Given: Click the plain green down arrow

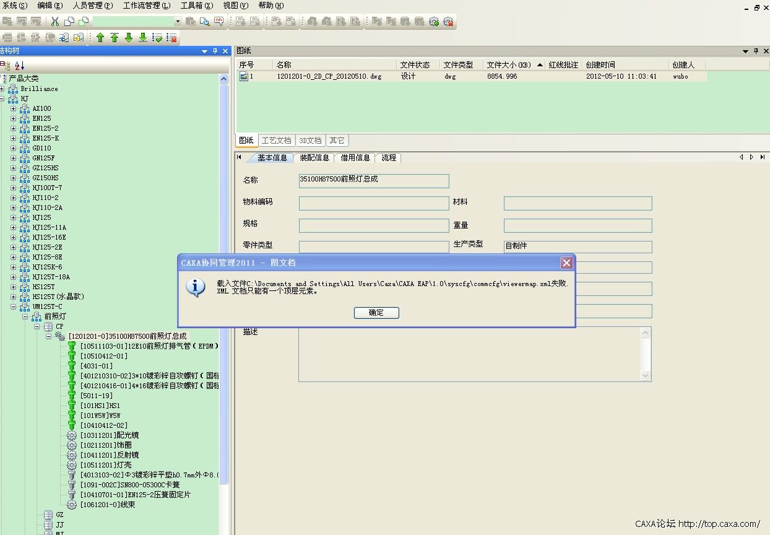Looking at the screenshot, I should [x=129, y=38].
